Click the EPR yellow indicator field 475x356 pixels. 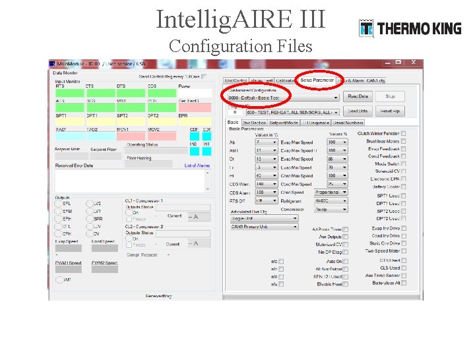(x=195, y=122)
